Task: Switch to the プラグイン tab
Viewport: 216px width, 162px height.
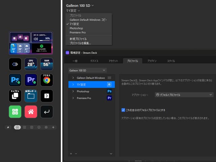Action: (x=152, y=61)
